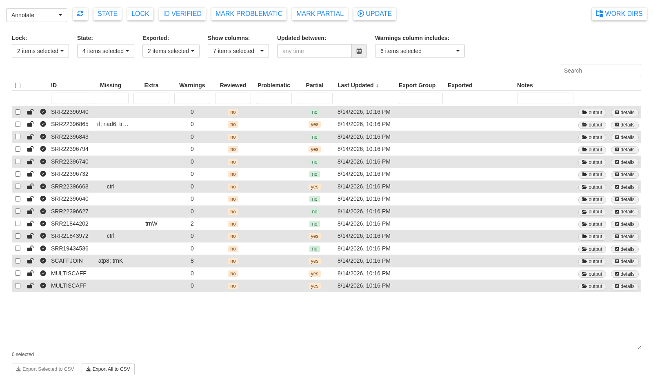
Task: Click the verified check icon for SRR22396843
Action: tap(43, 137)
